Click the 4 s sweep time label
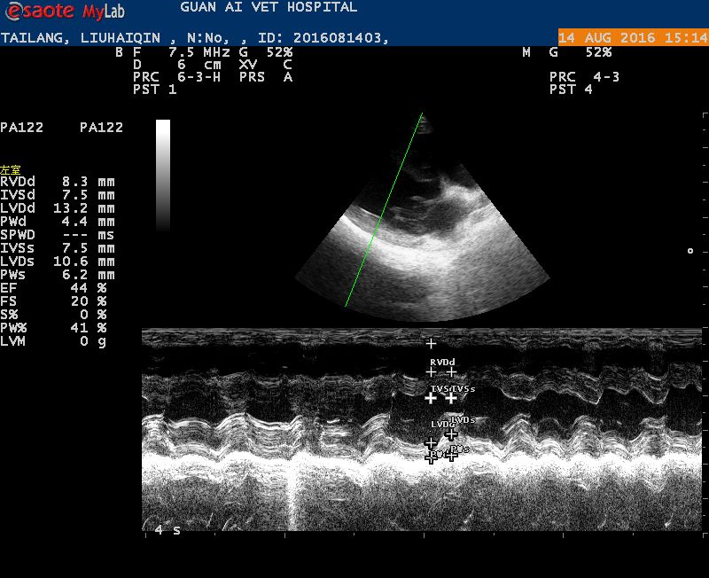The width and height of the screenshot is (709, 578). [x=168, y=530]
